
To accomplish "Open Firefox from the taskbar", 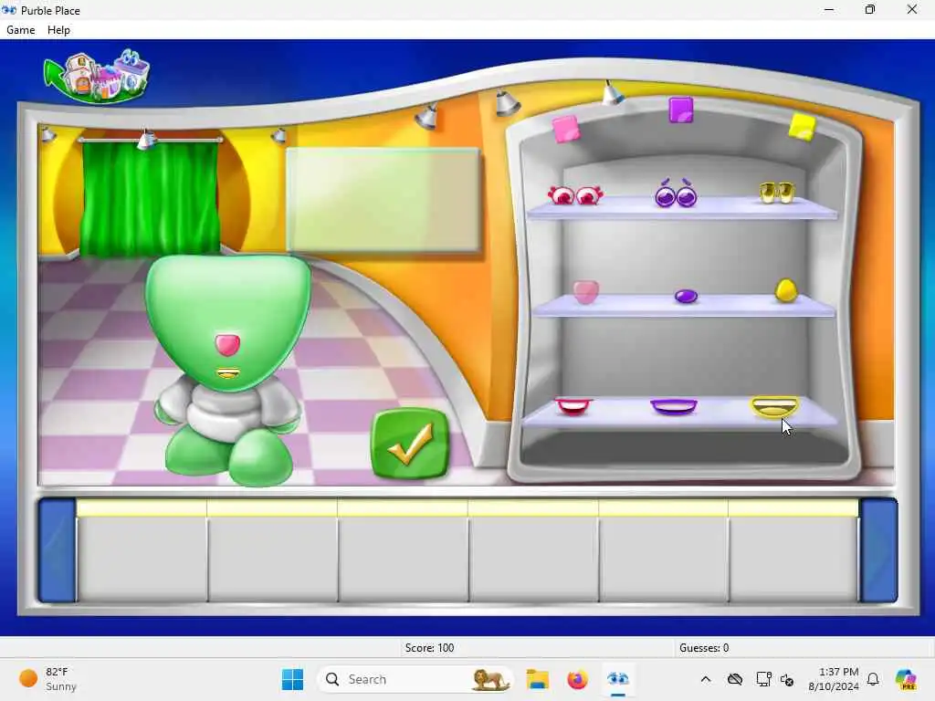I will pyautogui.click(x=577, y=679).
